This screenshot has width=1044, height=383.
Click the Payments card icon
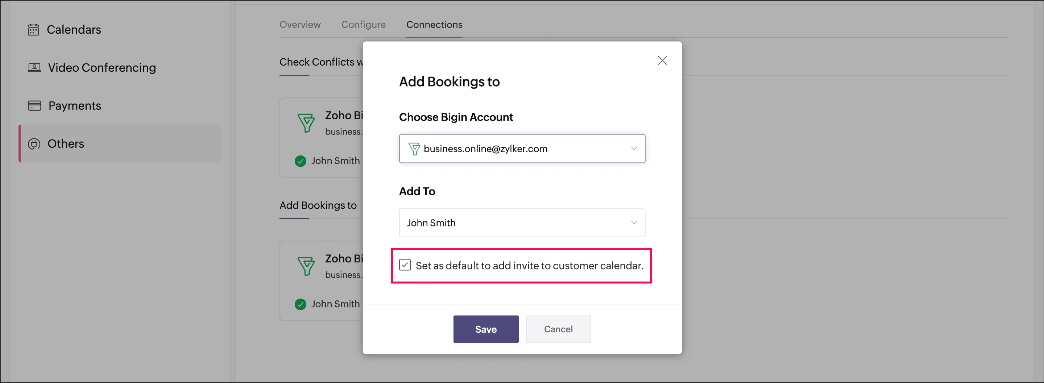click(x=34, y=106)
